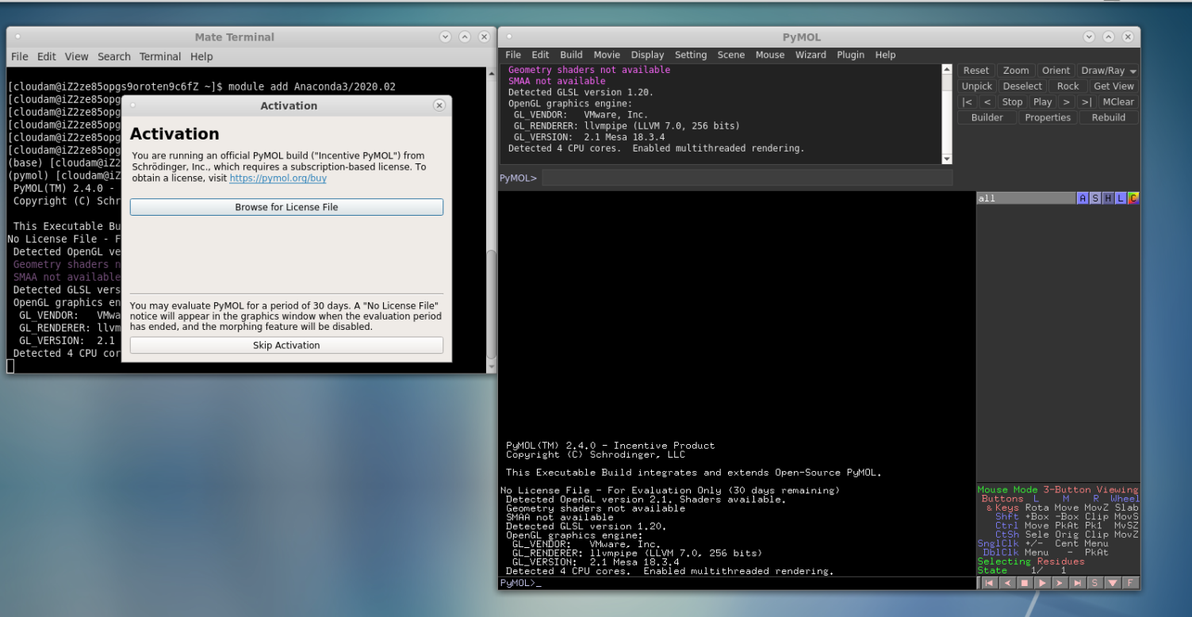The image size is (1192, 617).
Task: Open the H hide menu for 'all'
Action: click(1108, 198)
